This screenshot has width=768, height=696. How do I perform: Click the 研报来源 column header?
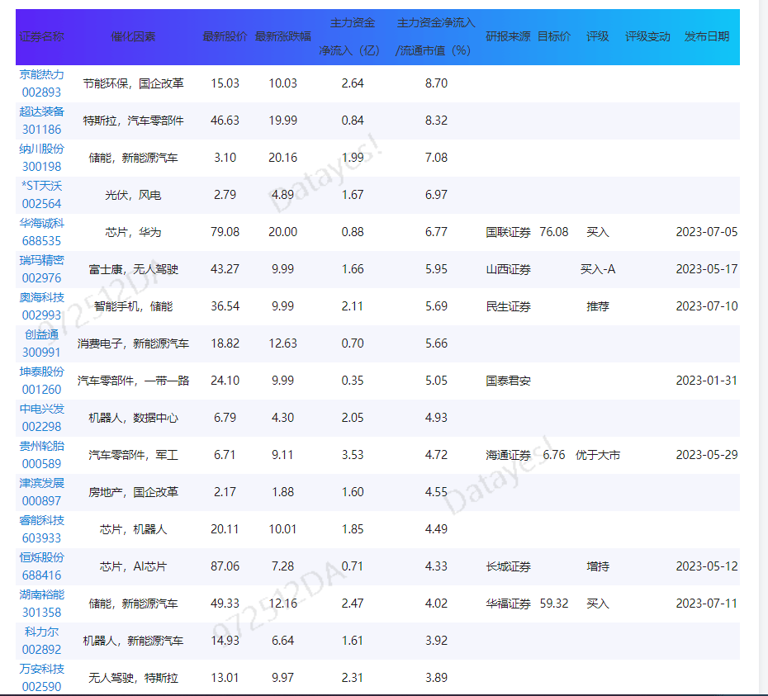(x=508, y=36)
